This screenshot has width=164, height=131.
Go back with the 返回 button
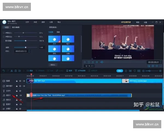click(x=6, y=27)
